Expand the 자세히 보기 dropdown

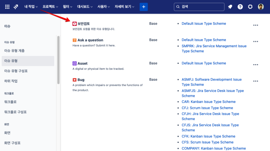pyautogui.click(x=124, y=7)
